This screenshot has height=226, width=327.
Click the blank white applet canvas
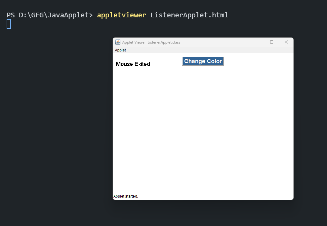point(203,129)
